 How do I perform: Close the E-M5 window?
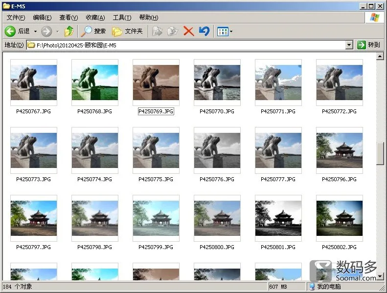tap(380, 6)
